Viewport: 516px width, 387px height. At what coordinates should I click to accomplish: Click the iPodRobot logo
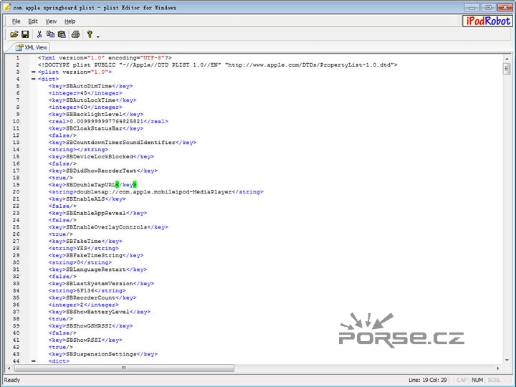(x=488, y=21)
